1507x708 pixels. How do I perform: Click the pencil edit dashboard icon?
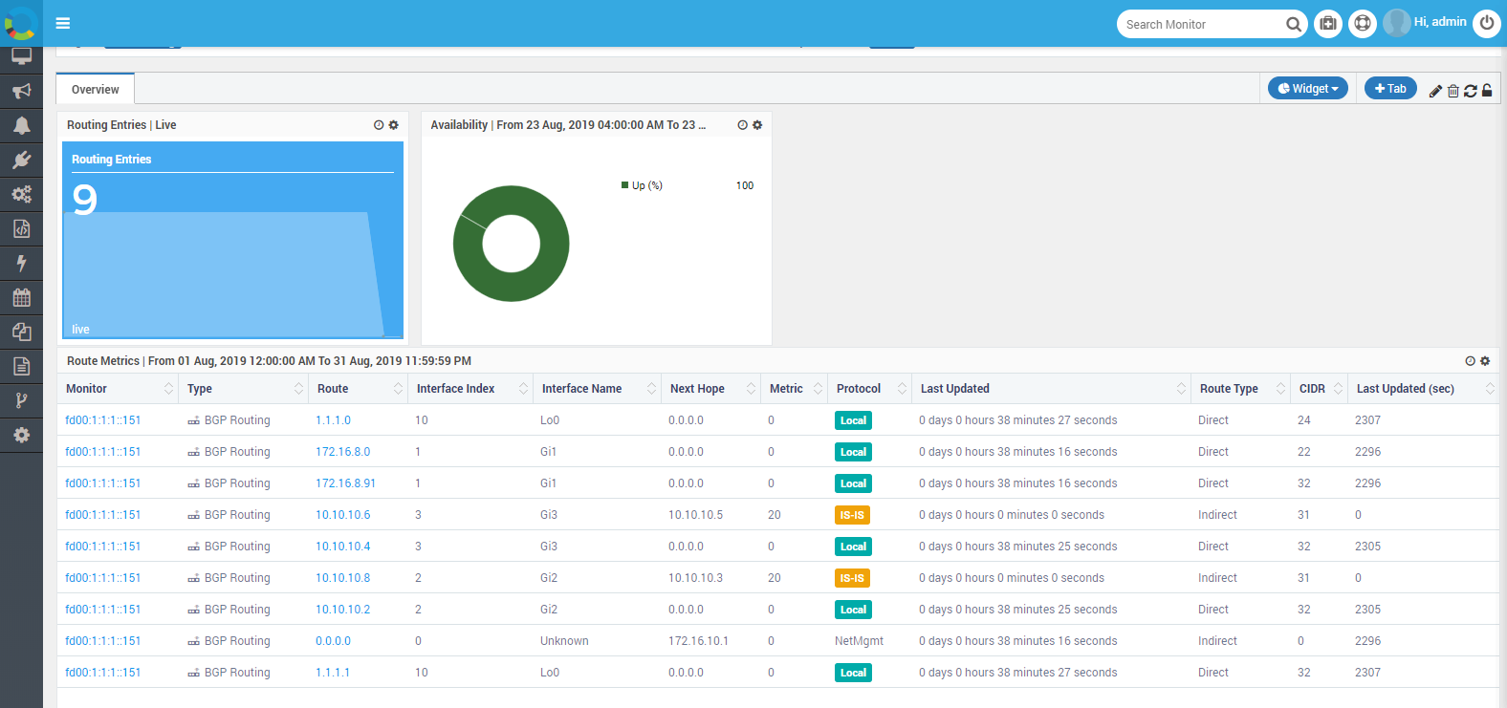pos(1435,91)
